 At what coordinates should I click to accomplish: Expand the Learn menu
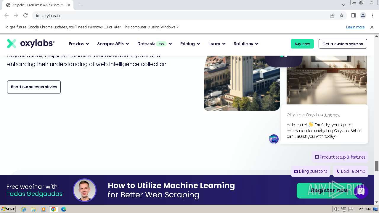point(217,44)
